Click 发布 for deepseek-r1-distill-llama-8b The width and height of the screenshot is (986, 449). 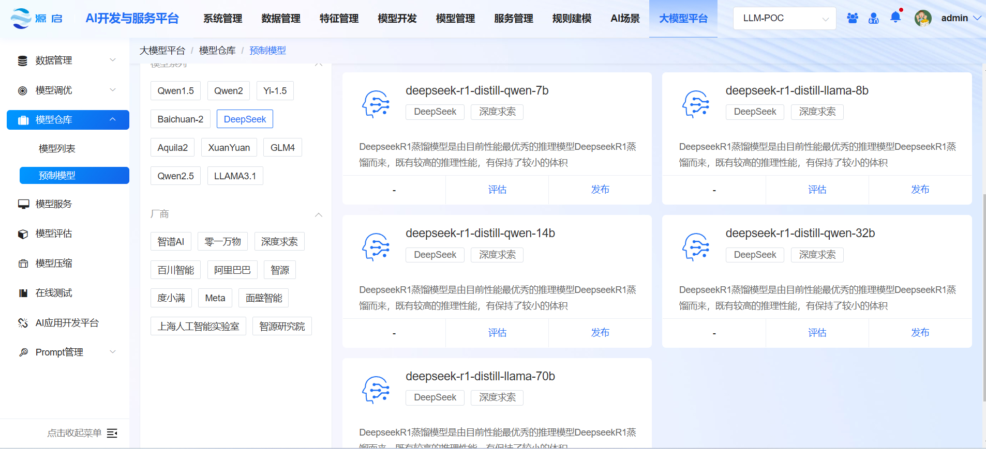(920, 190)
